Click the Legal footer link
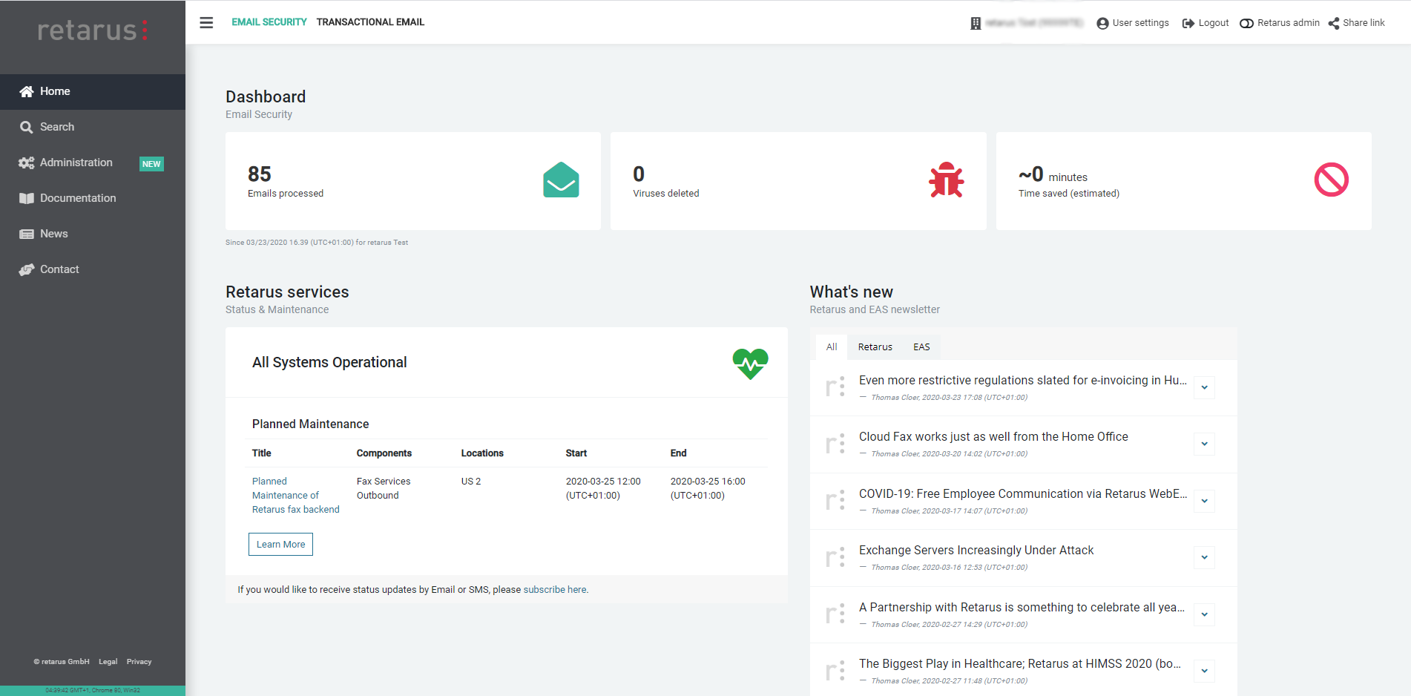 [x=108, y=662]
